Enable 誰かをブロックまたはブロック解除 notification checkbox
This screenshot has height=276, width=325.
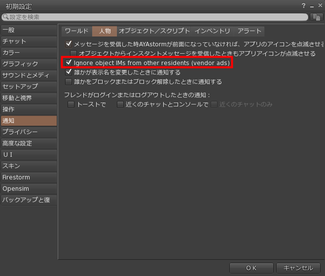(x=69, y=82)
